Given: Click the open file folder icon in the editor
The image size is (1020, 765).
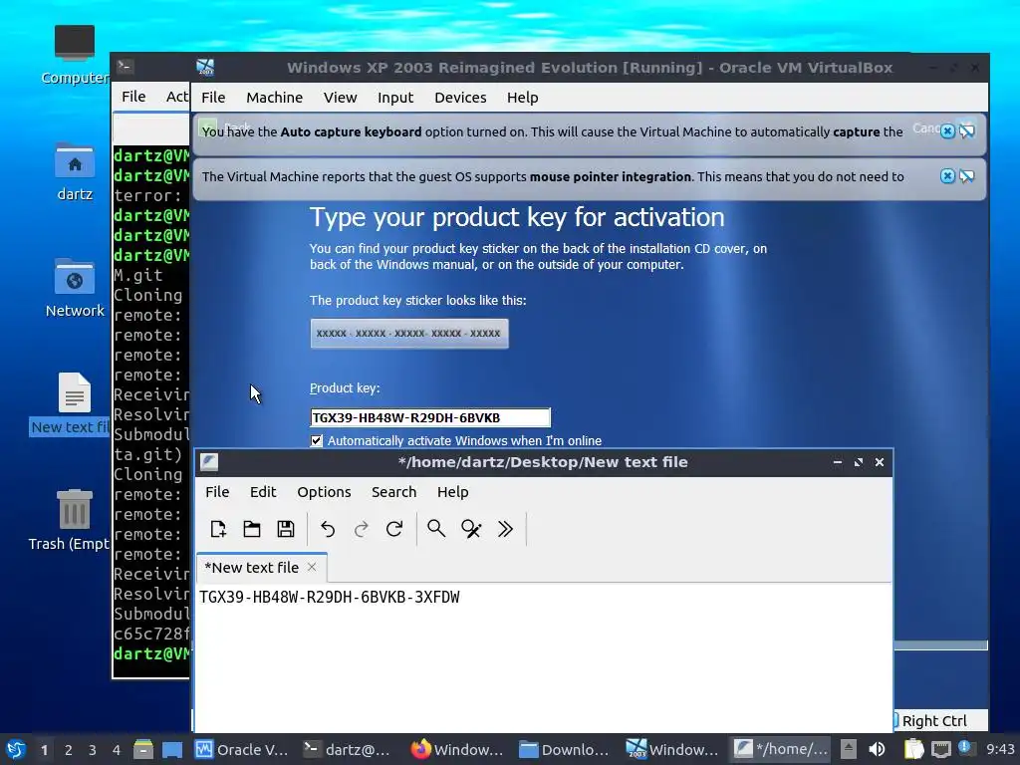Looking at the screenshot, I should point(252,529).
